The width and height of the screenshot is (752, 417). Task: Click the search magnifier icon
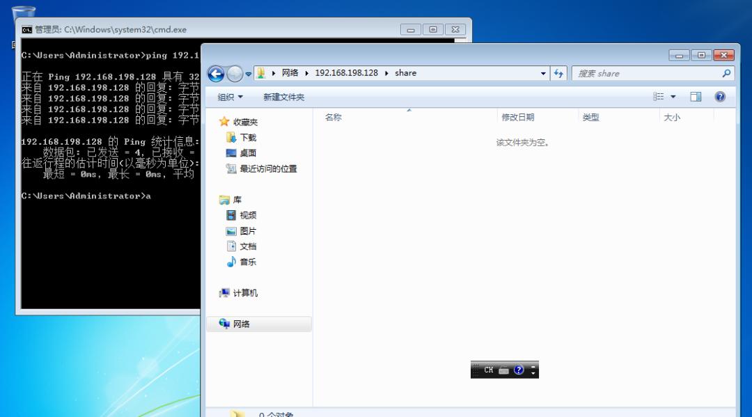726,73
